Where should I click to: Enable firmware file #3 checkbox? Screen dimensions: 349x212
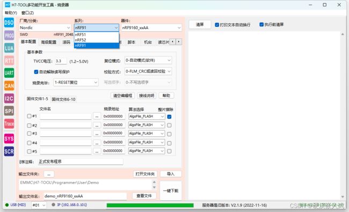pyautogui.click(x=29, y=134)
